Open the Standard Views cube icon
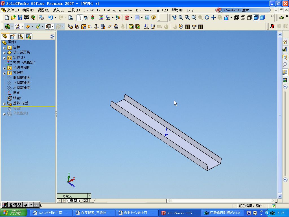Screen dimensions: 289x217 coord(227,18)
